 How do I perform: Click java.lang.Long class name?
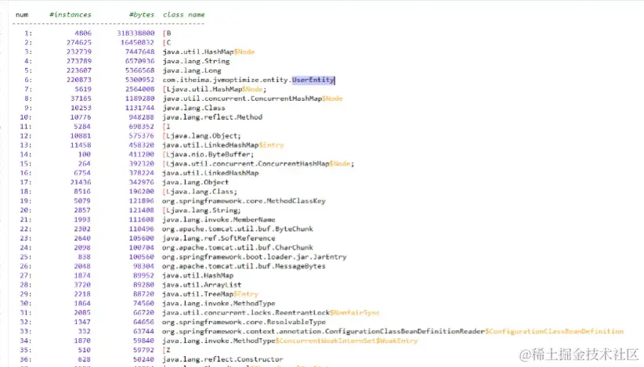(x=192, y=70)
